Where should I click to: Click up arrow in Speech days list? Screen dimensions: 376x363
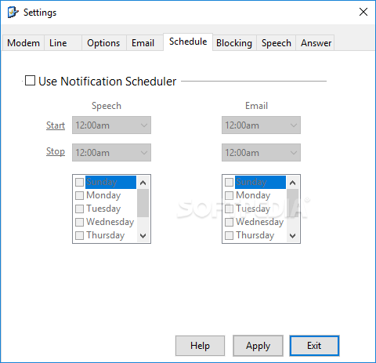point(143,183)
